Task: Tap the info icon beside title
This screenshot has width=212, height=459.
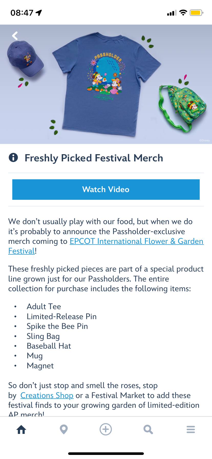Action: point(13,157)
